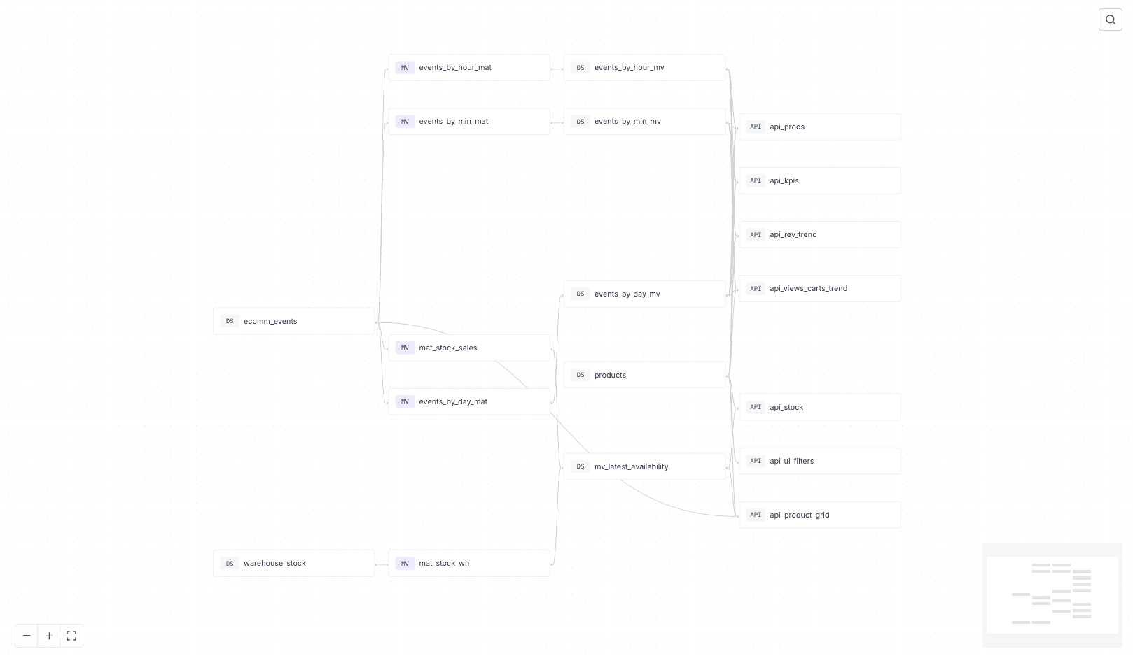This screenshot has height=656, width=1133.
Task: Zoom in using the plus control
Action: click(x=49, y=636)
